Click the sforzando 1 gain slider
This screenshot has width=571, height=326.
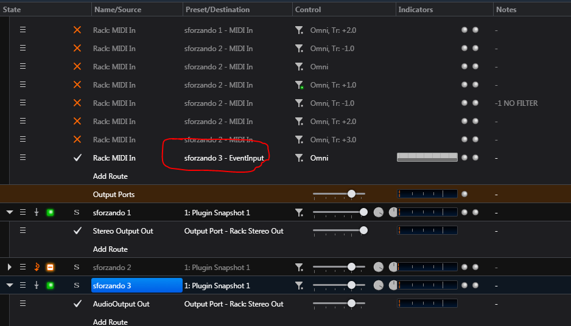(340, 212)
